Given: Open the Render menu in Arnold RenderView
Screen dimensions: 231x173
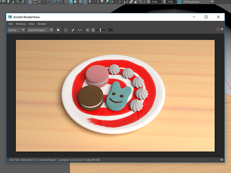Looking at the screenshot, I should 42,24.
